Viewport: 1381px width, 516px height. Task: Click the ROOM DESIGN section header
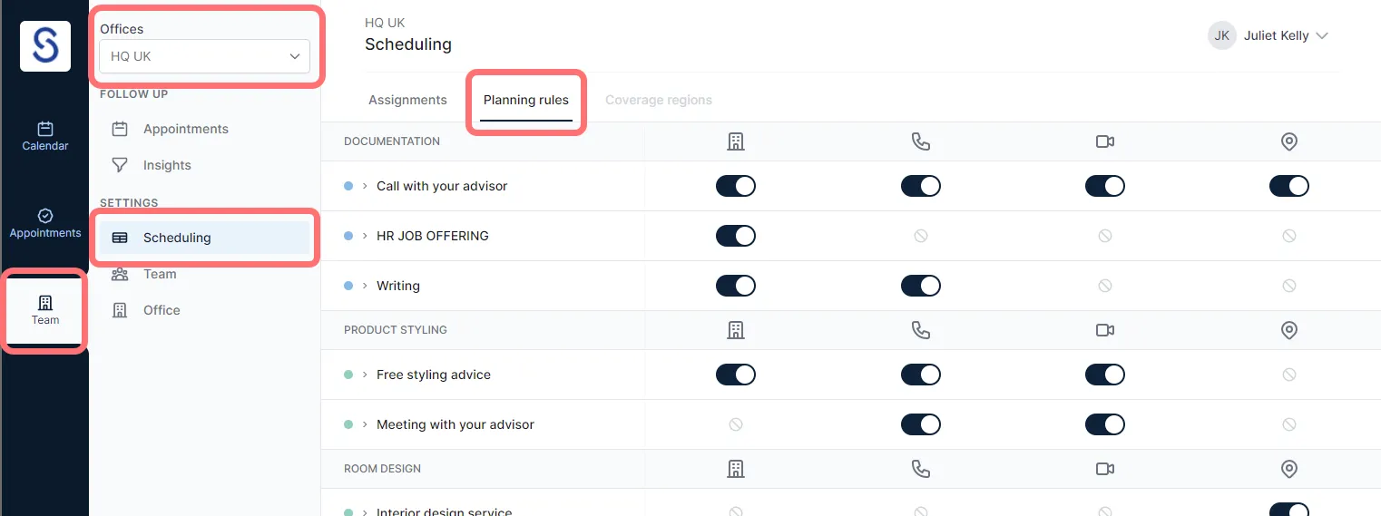[x=382, y=469]
